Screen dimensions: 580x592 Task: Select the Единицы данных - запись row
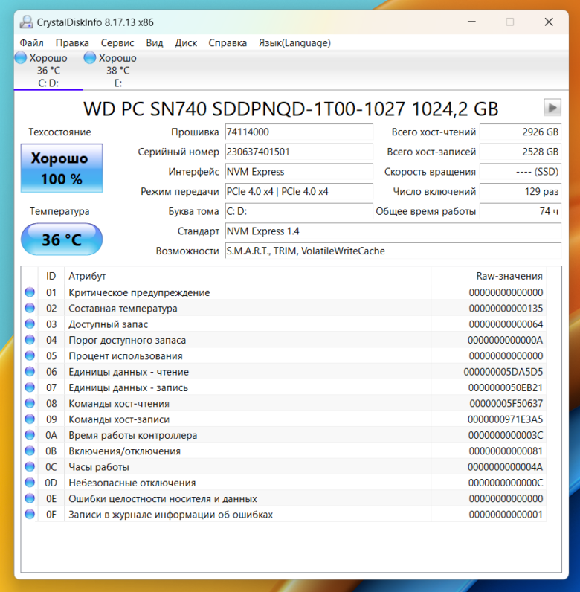coord(284,387)
